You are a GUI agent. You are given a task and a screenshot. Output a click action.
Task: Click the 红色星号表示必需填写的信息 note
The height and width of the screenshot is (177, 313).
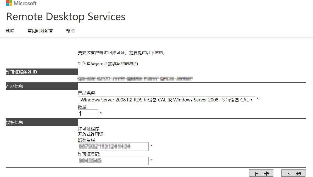click(108, 64)
